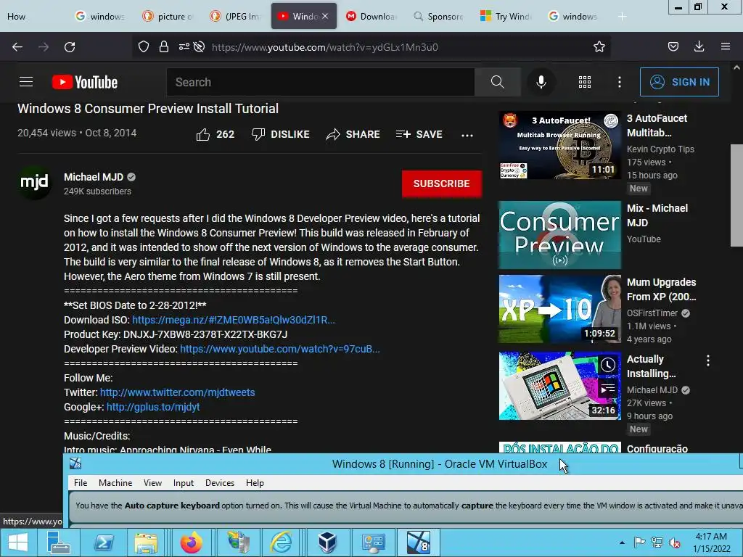The height and width of the screenshot is (557, 743).
Task: Go back to the previous page
Action: tap(17, 47)
